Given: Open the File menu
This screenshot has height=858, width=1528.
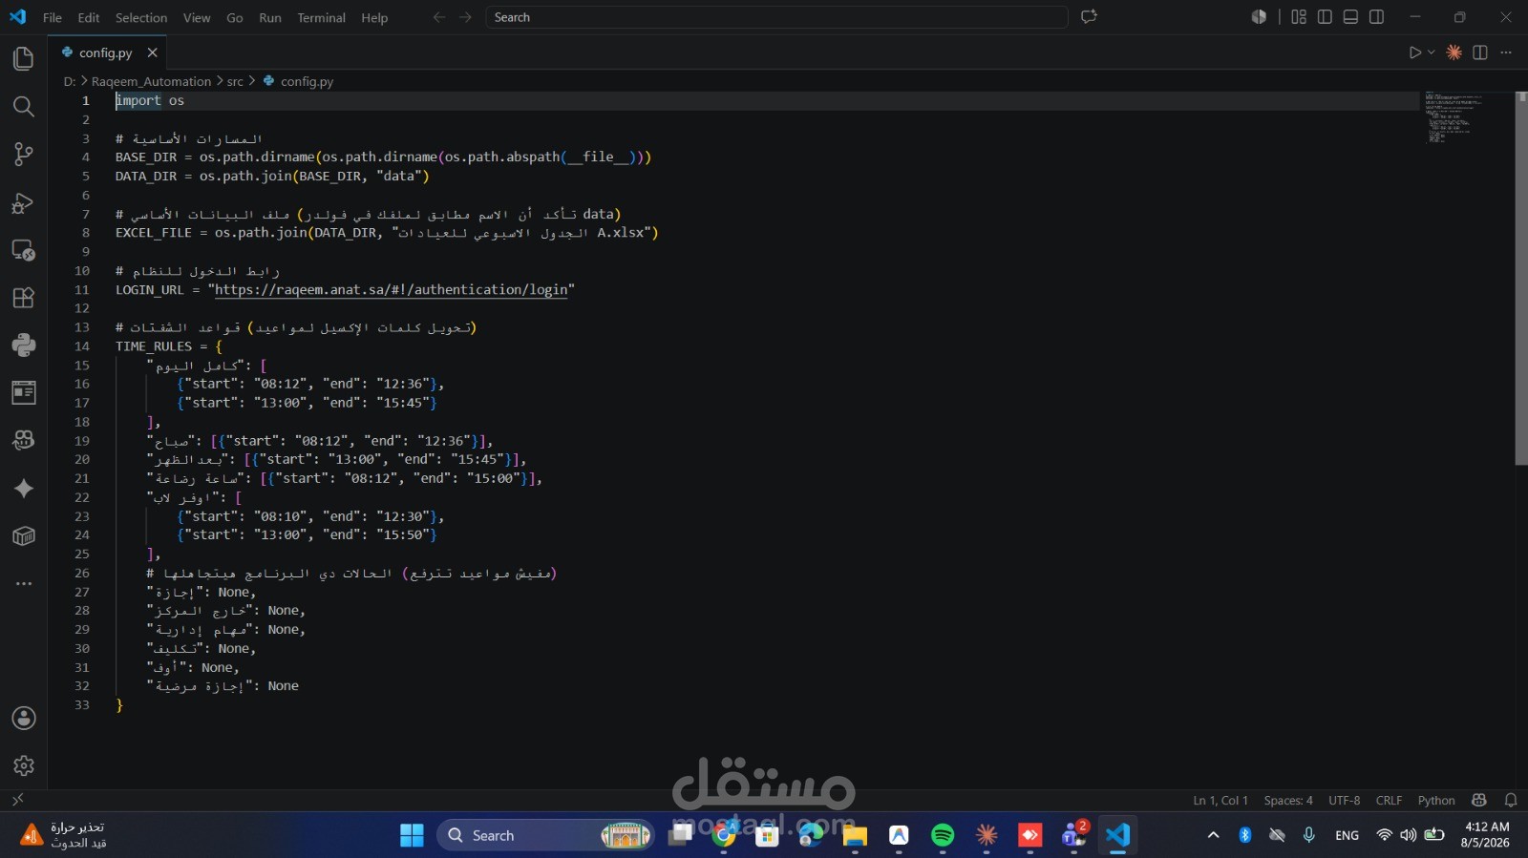Looking at the screenshot, I should pyautogui.click(x=53, y=17).
